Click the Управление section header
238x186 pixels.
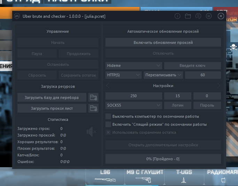[x=58, y=31]
